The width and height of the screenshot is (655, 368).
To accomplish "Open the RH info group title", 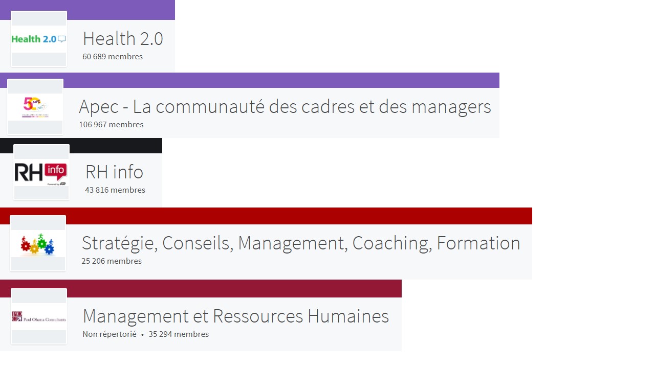I will tap(114, 172).
